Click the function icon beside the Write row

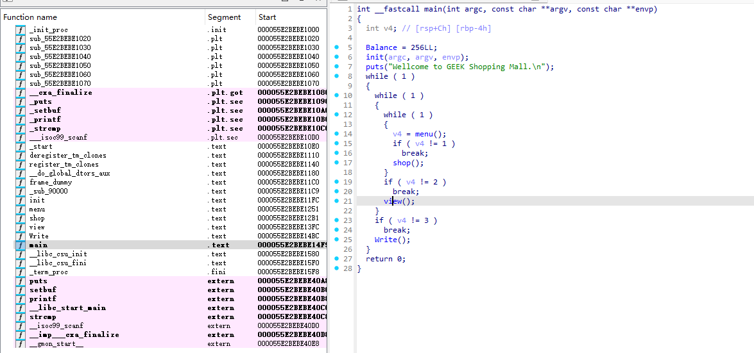coord(21,236)
